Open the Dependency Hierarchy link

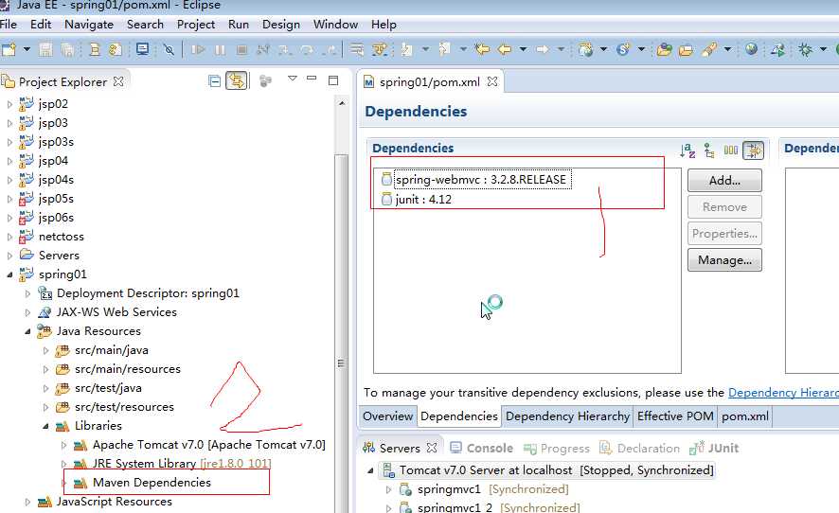point(783,393)
